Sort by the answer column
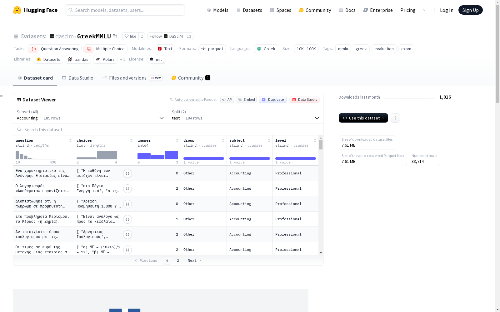The image size is (500, 312). [177, 140]
